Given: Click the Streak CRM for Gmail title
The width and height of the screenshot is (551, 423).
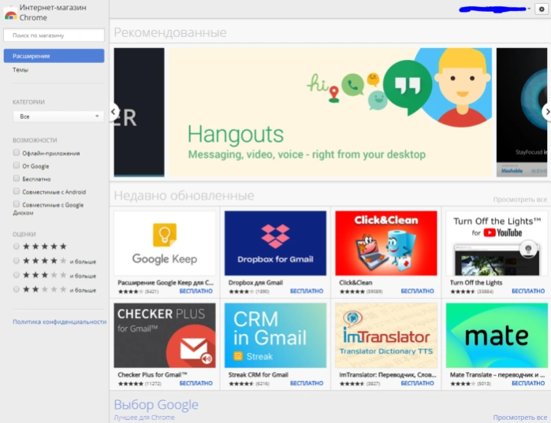Looking at the screenshot, I should [259, 375].
